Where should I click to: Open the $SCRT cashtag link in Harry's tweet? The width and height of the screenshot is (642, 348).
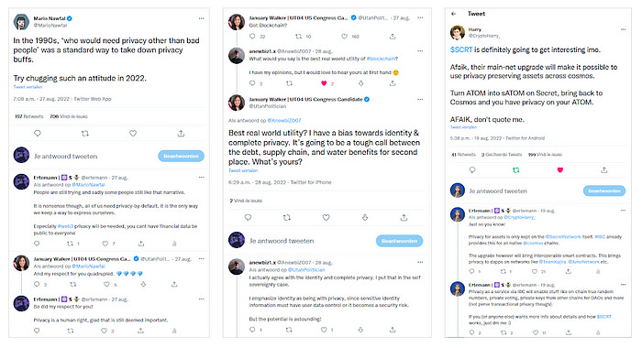coord(461,49)
